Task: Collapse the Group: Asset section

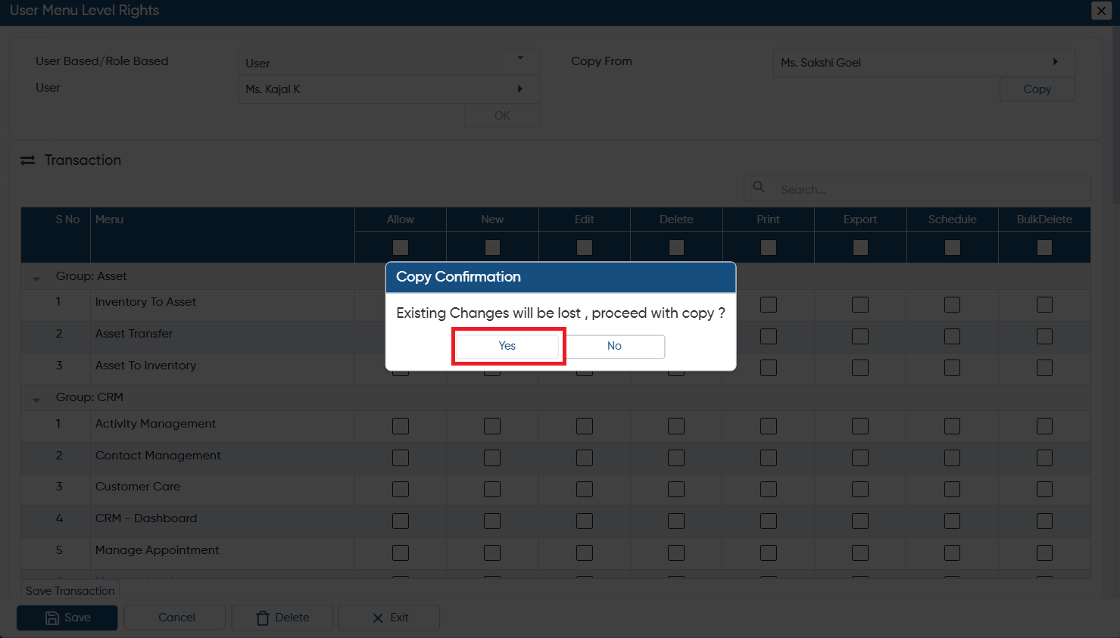Action: coord(36,279)
